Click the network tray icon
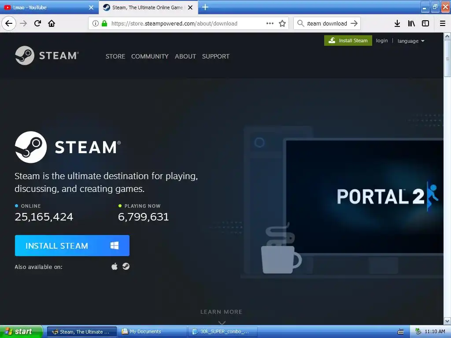The width and height of the screenshot is (451, 338). click(x=418, y=331)
